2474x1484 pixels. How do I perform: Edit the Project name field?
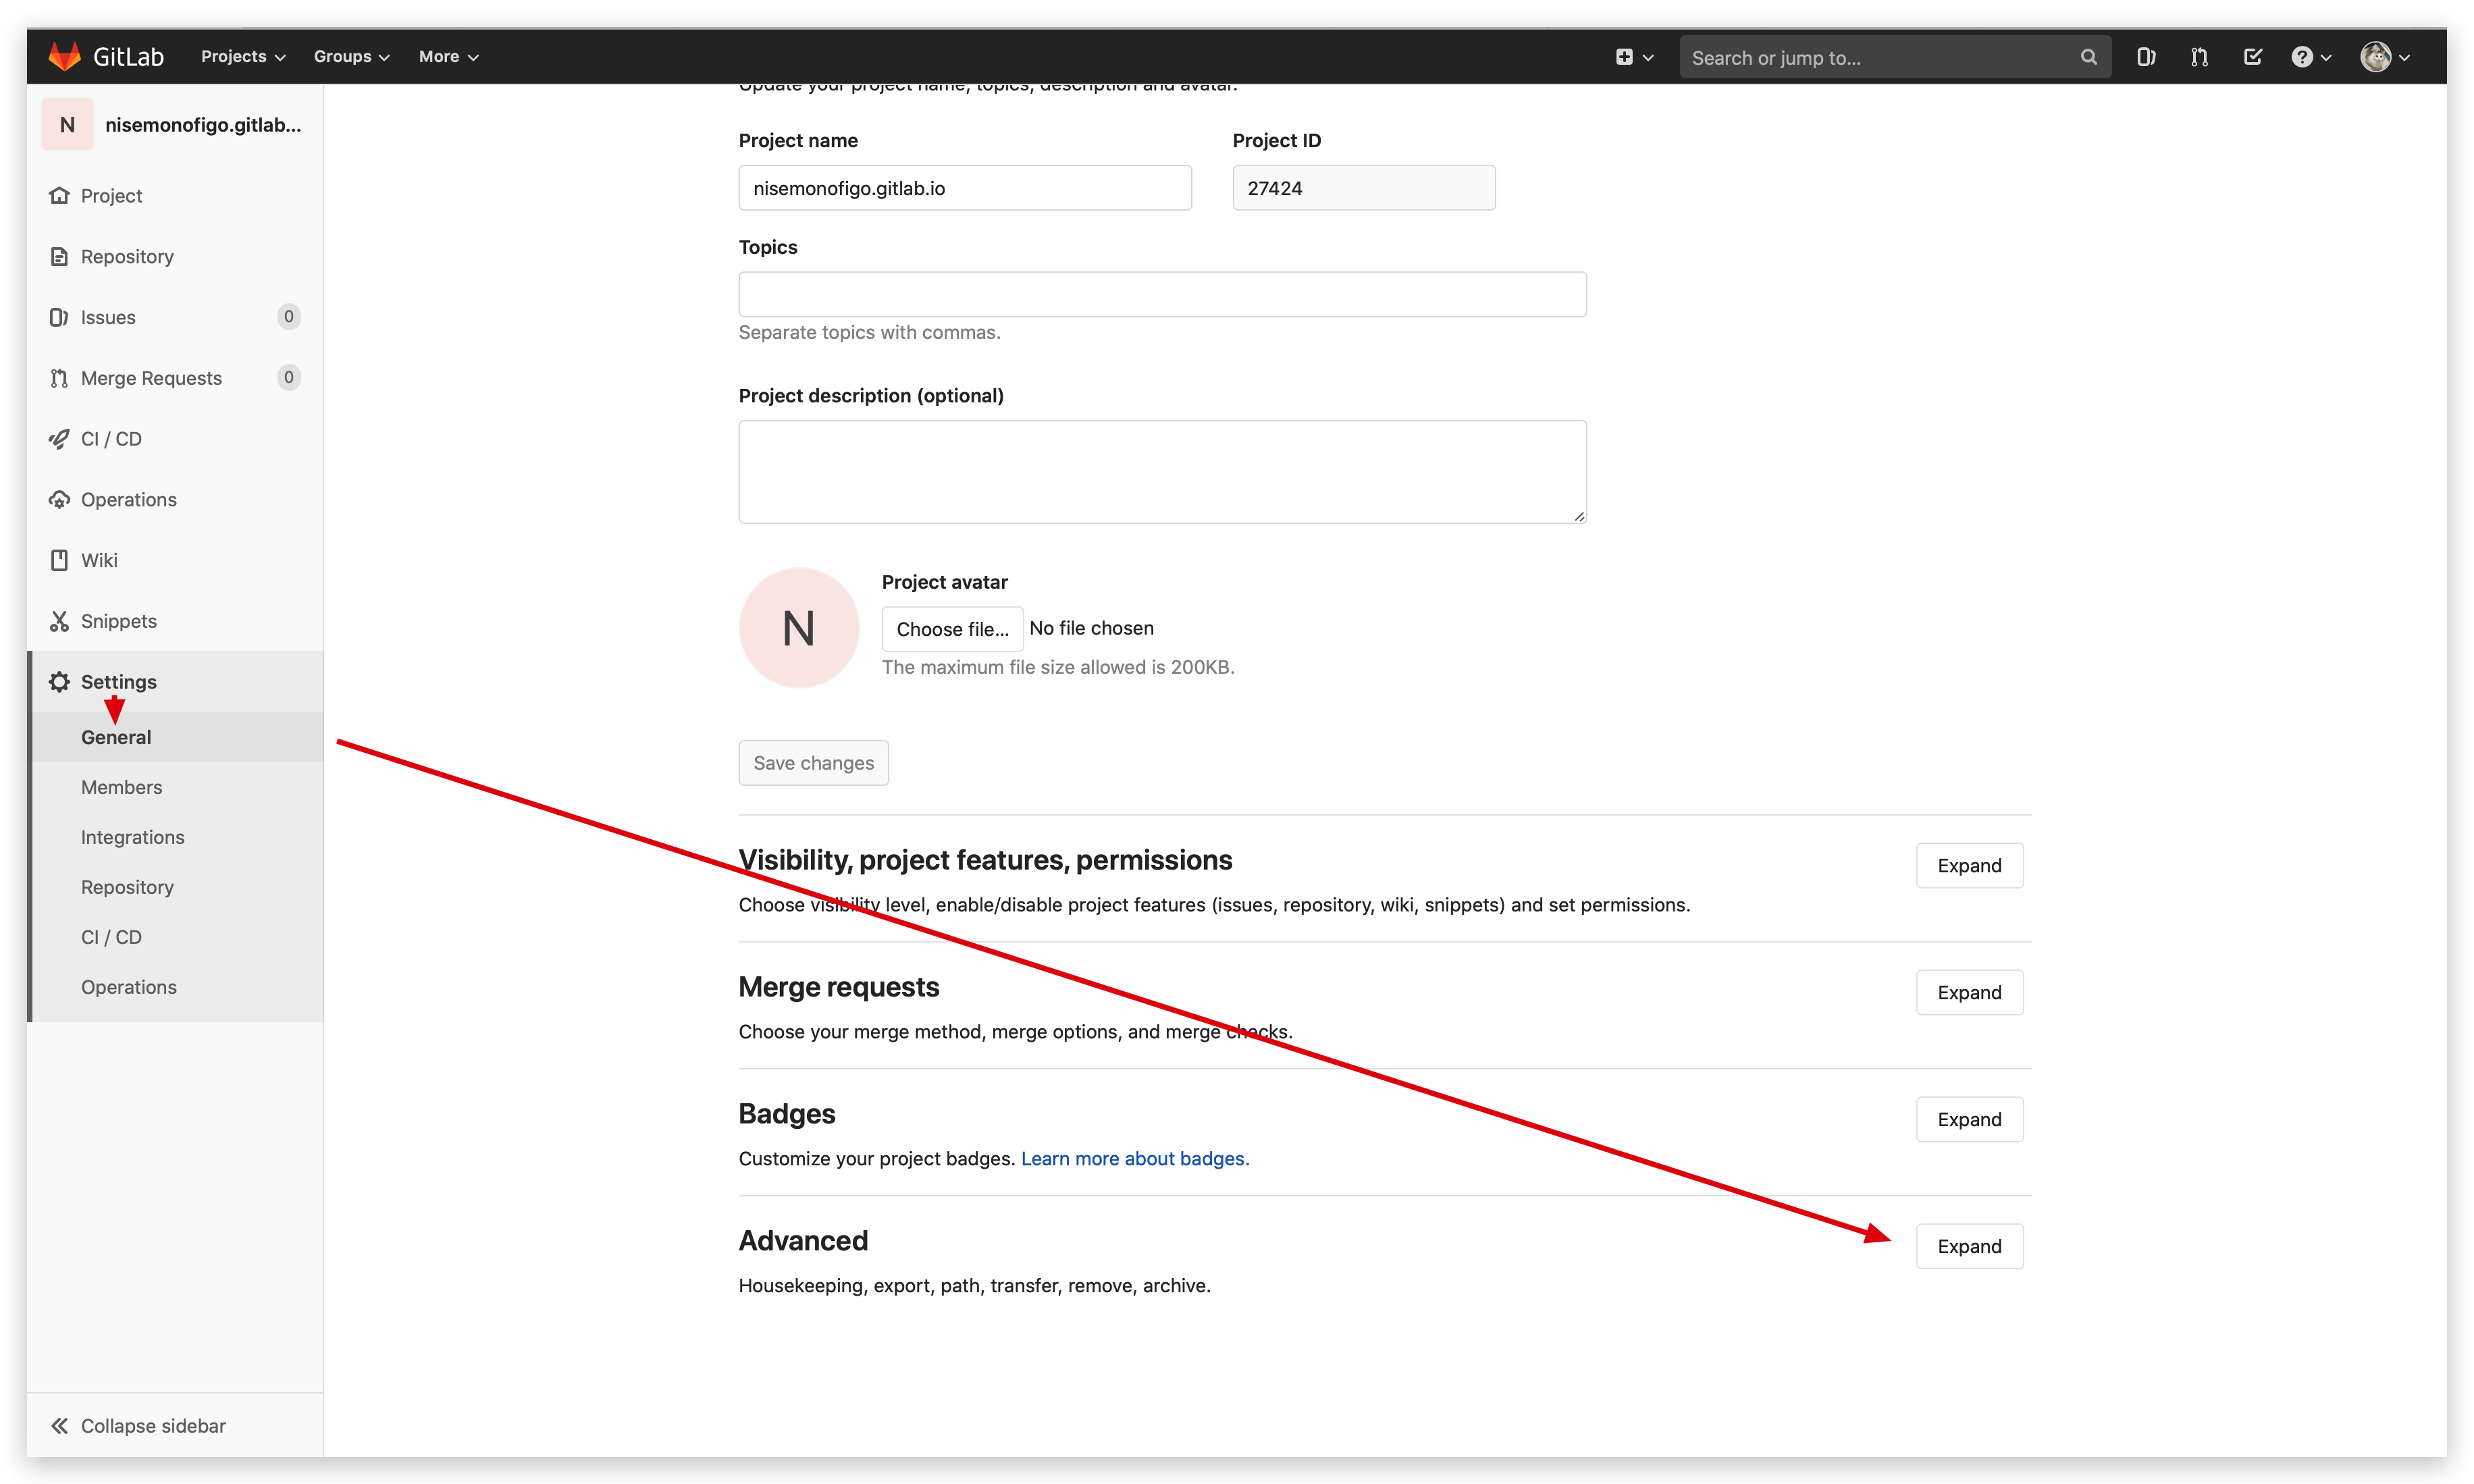[x=965, y=188]
